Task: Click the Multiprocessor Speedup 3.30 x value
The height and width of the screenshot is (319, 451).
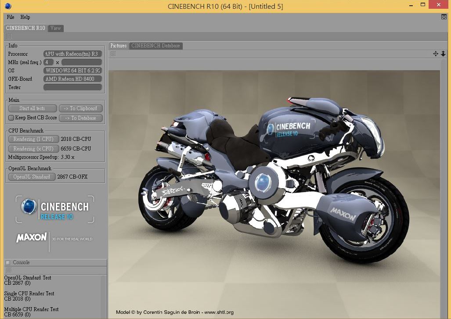Action: tap(68, 157)
